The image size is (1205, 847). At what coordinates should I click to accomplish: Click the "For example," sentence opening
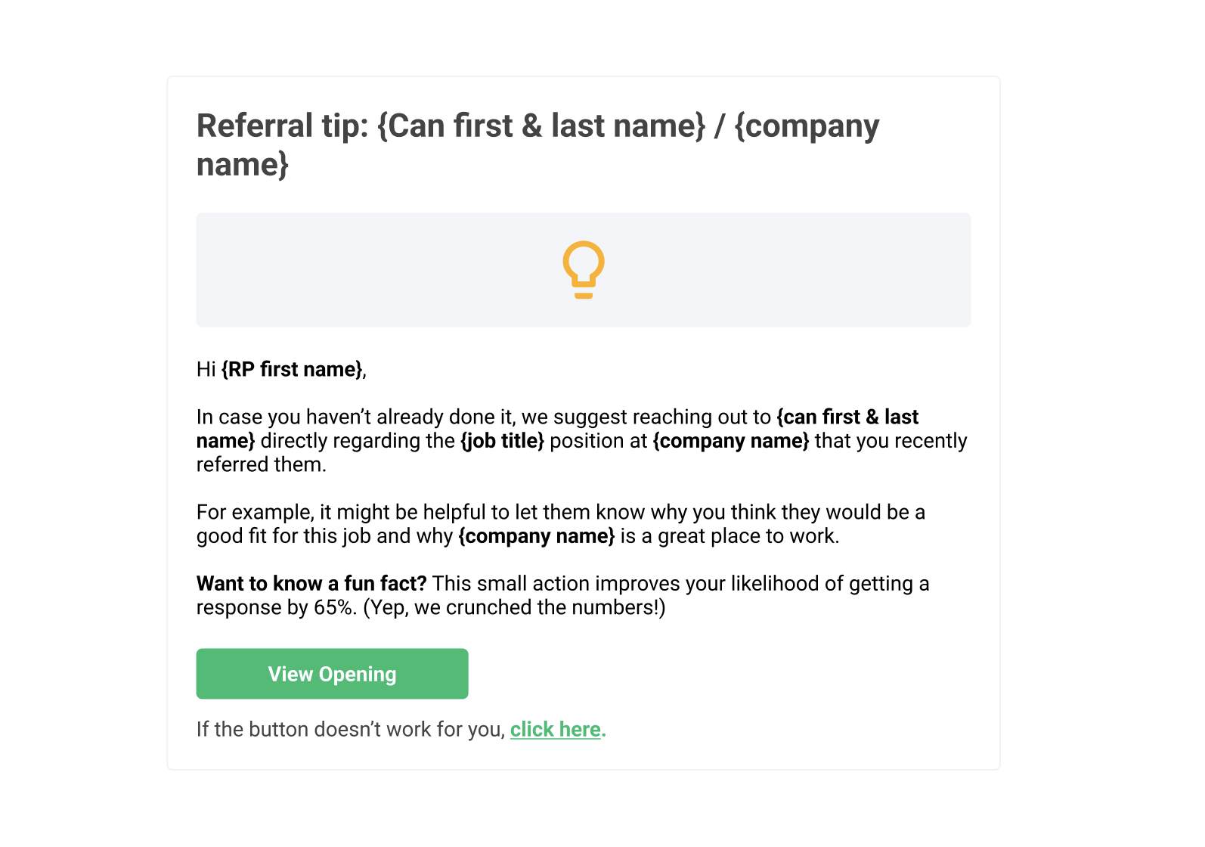(255, 512)
